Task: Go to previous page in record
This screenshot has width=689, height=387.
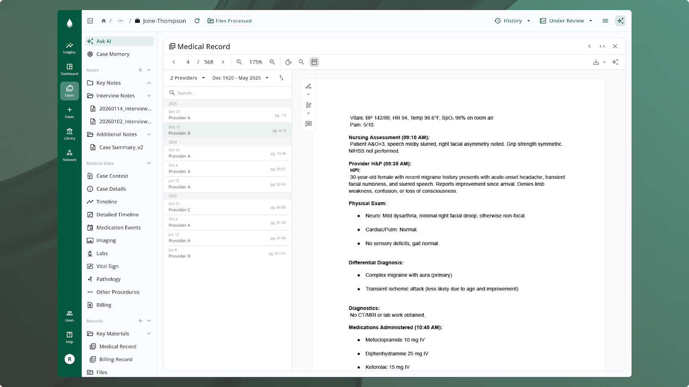Action: pyautogui.click(x=174, y=62)
